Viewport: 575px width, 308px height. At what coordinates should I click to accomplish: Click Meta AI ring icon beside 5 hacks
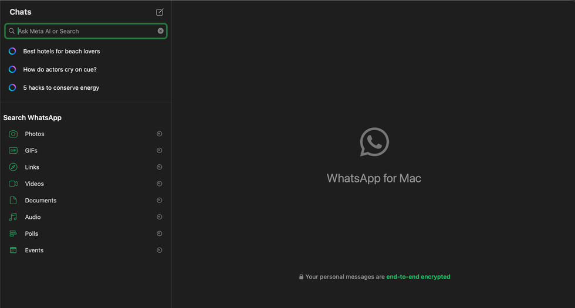tap(12, 87)
